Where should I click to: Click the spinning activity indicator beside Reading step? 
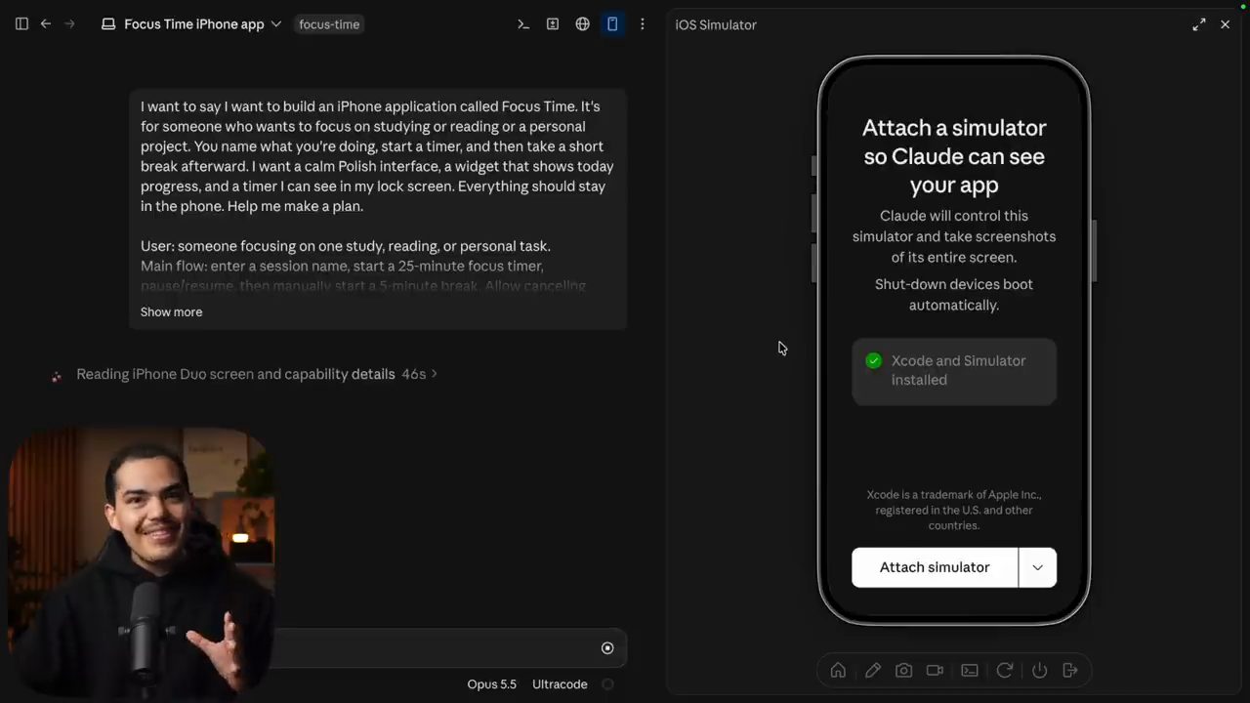click(57, 376)
